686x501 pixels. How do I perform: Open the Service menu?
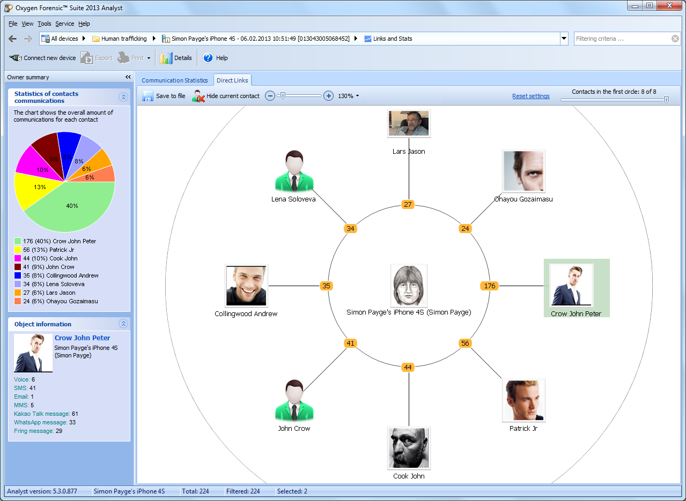click(65, 24)
